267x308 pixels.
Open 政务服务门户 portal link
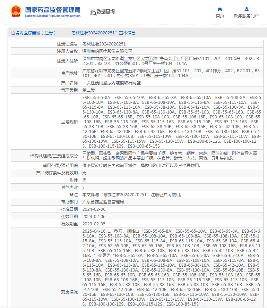[x=246, y=16]
